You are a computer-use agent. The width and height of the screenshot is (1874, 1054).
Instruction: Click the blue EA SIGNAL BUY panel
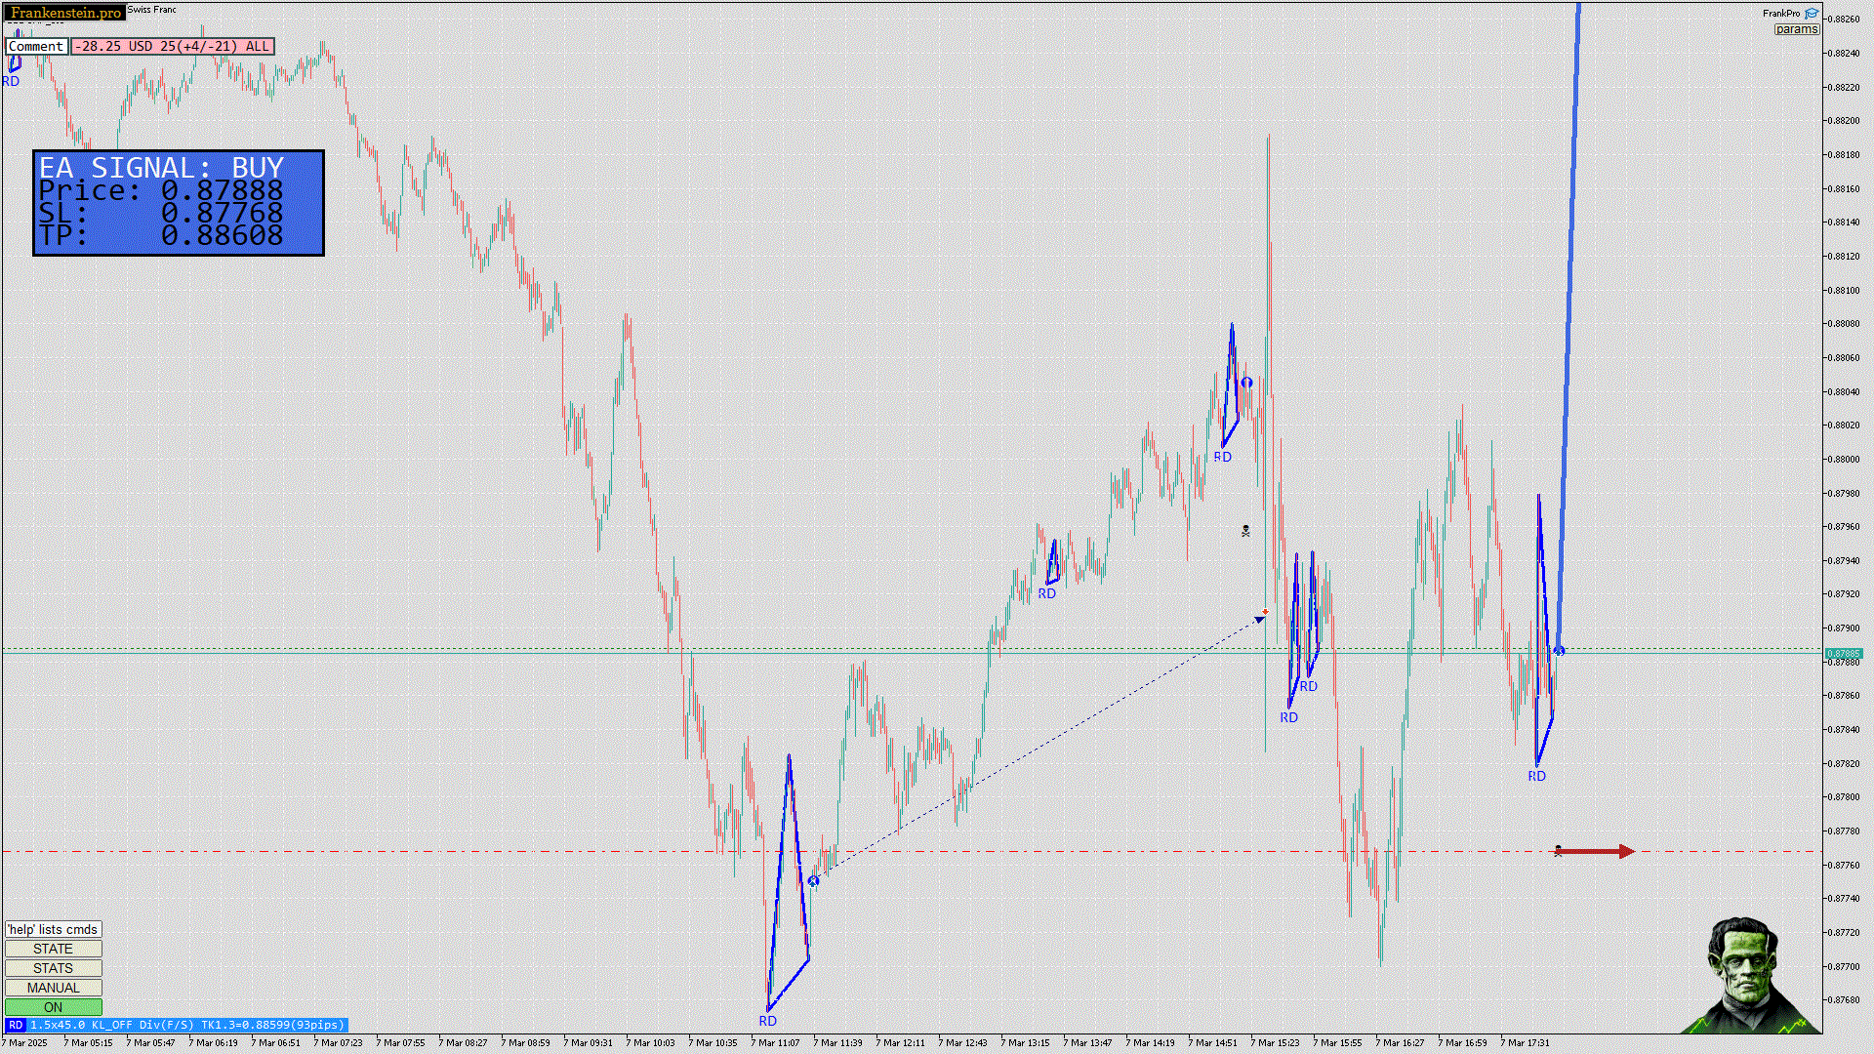[179, 203]
